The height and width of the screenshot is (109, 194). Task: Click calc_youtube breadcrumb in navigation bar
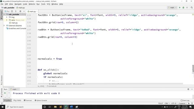8,8
